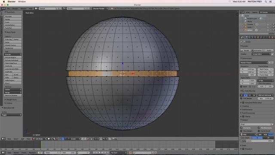Jump to timeline end frame

pyautogui.click(x=108, y=153)
